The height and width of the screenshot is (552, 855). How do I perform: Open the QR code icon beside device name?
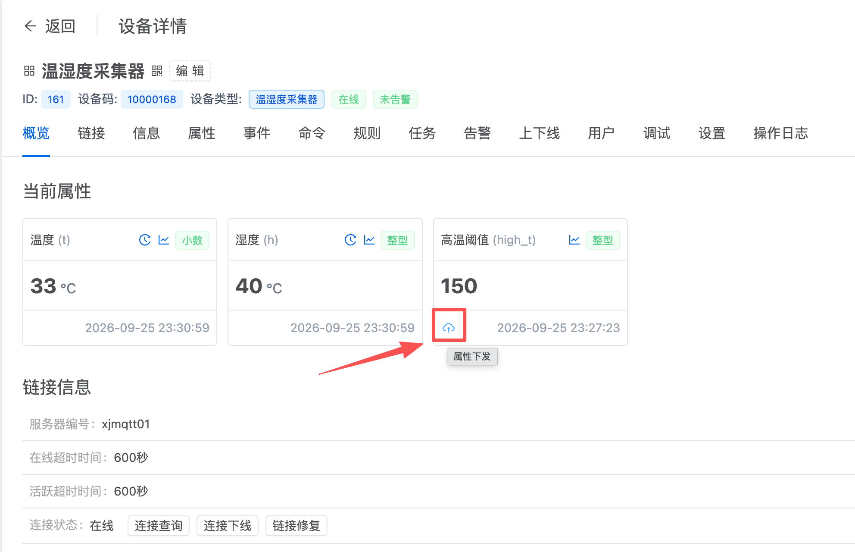tap(157, 71)
